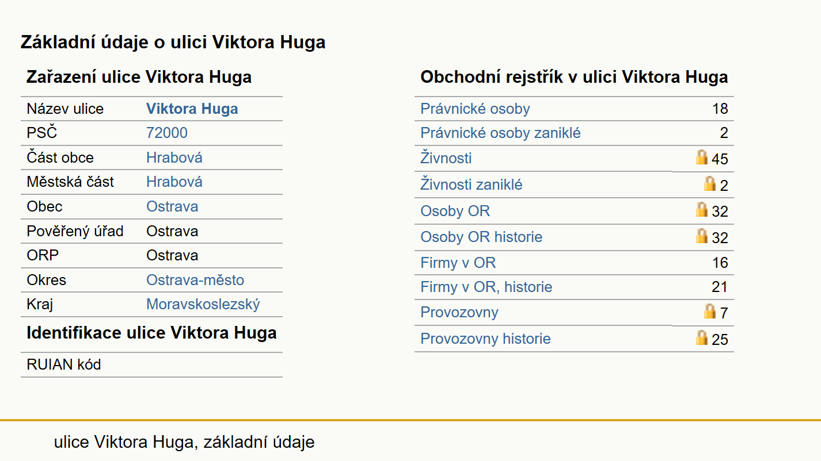Follow the Živnosti link

click(446, 157)
